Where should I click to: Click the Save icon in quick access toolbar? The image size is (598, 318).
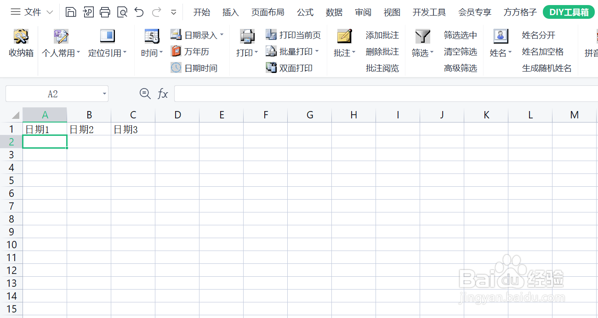71,12
